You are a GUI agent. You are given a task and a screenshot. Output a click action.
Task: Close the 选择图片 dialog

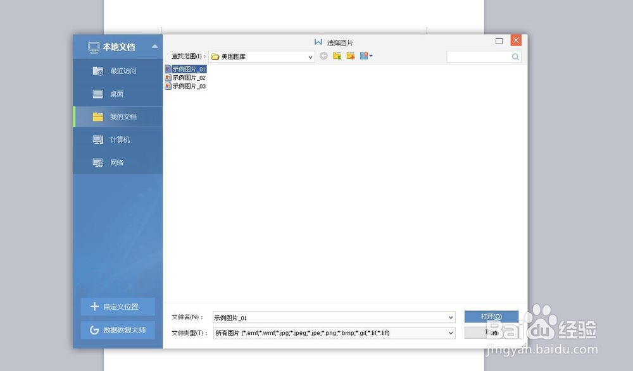coord(516,40)
